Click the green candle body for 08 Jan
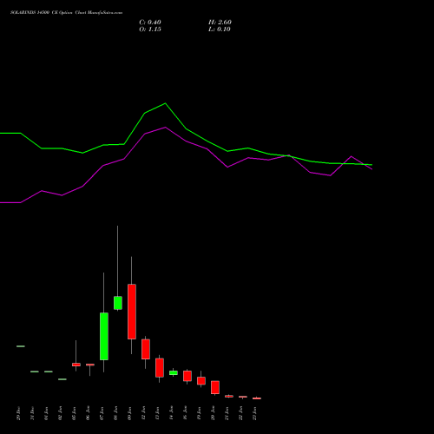Screen dimensions: 434x434 [x=118, y=303]
